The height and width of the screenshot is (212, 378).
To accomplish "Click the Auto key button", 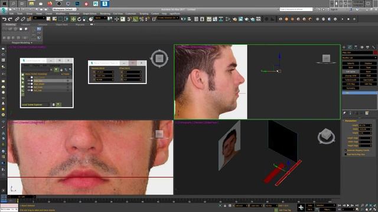I will (x=310, y=206).
